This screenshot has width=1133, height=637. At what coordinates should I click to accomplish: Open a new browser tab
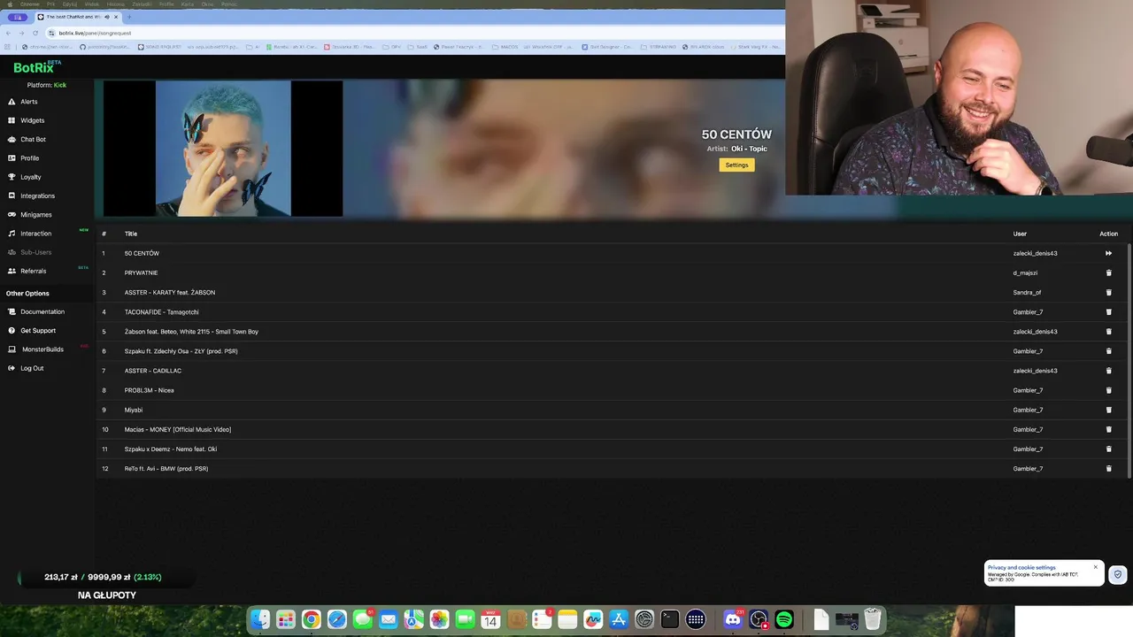(x=129, y=17)
